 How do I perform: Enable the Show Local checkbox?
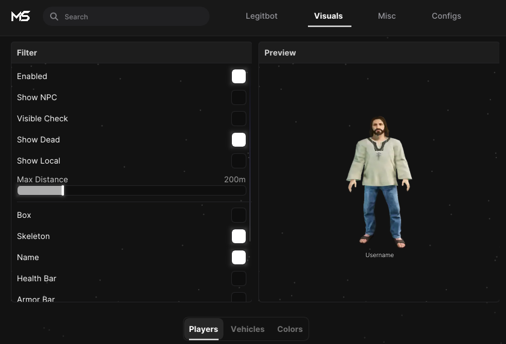[x=239, y=161]
